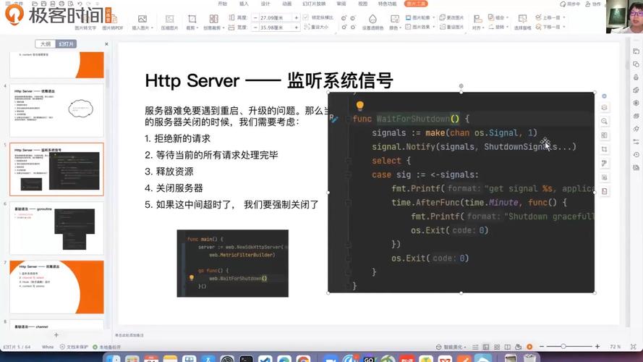This screenshot has width=643, height=362.
Task: Click the slide sorter grid icon
Action: [497, 347]
